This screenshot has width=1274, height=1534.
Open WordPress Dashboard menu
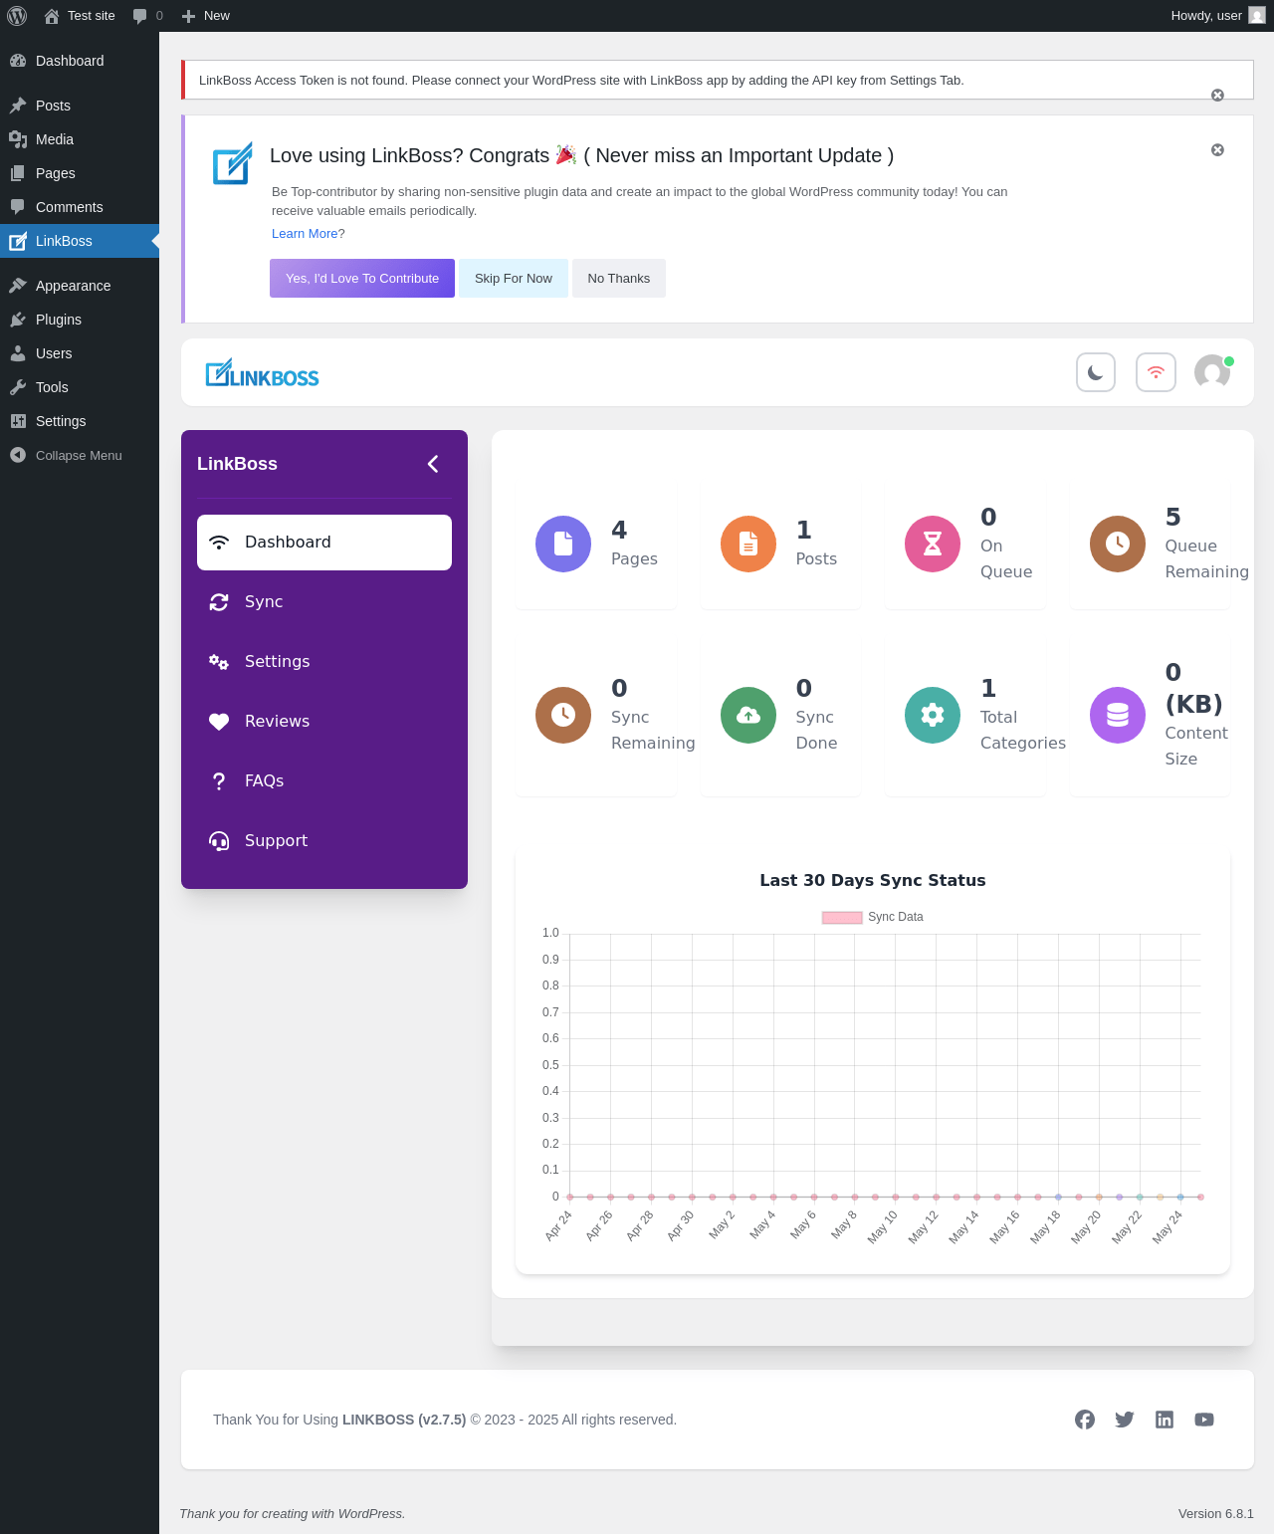coord(80,61)
